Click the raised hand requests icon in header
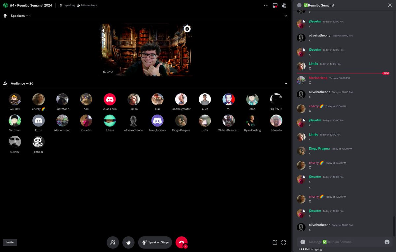 [283, 5]
